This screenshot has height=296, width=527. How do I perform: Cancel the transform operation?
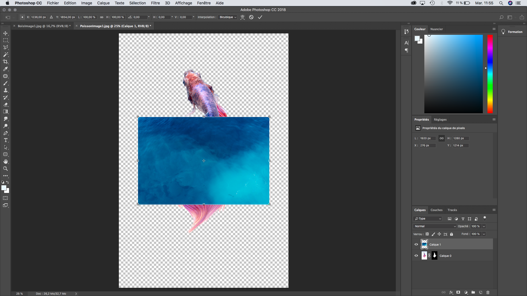pos(251,17)
